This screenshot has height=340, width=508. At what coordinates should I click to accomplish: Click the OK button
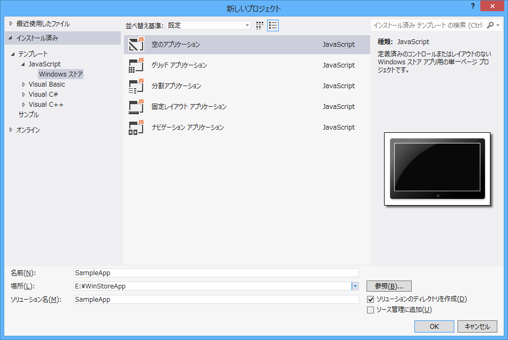[434, 326]
